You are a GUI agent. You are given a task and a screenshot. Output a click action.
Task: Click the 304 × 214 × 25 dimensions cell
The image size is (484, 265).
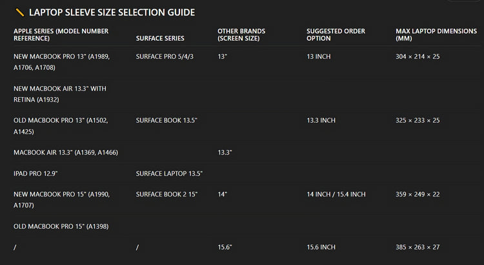(418, 57)
